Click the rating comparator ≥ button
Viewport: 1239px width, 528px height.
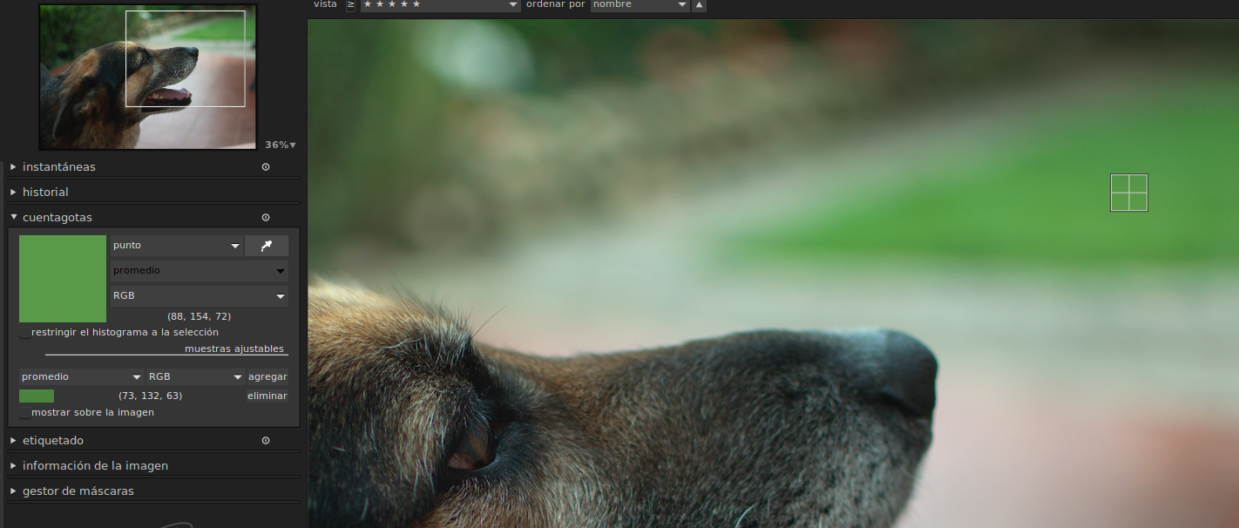350,4
